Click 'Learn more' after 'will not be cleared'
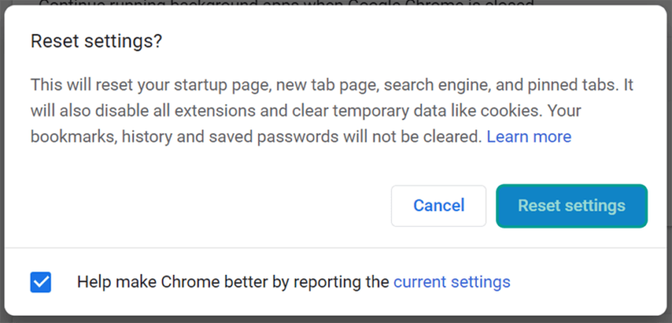Screen dimensions: 672x323 tap(528, 137)
